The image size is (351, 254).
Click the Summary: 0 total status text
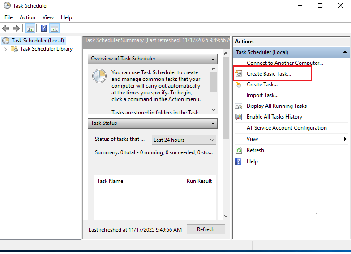(x=154, y=152)
